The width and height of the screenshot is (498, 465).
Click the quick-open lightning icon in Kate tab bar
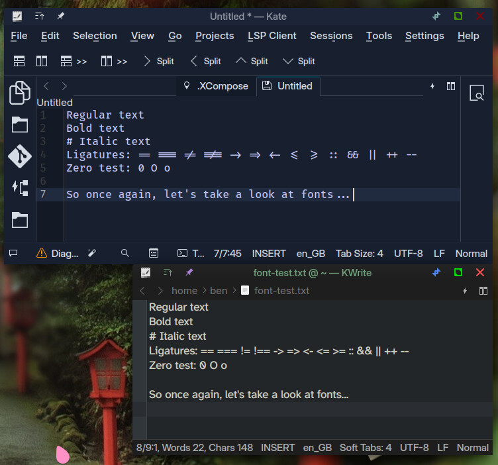432,86
